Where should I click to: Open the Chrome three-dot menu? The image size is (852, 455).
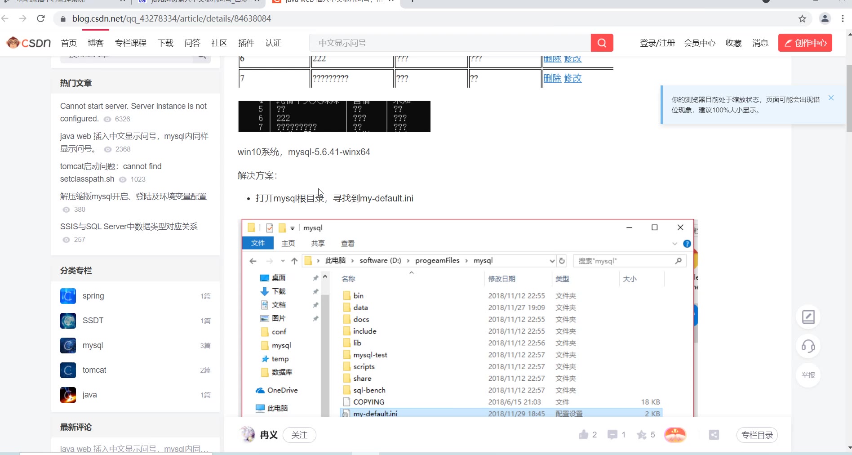(843, 18)
